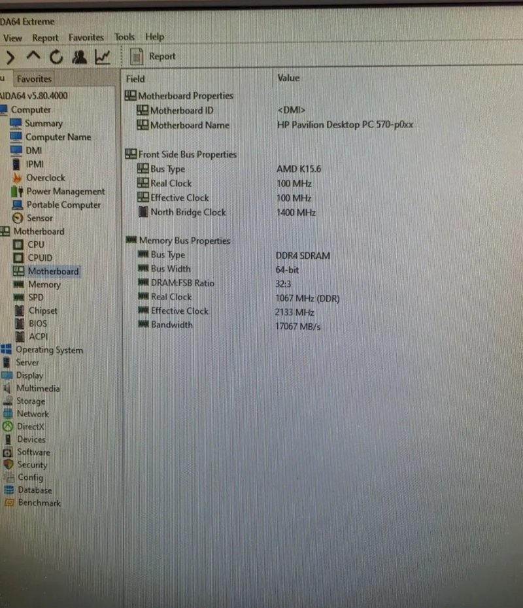Click the Database category icon
This screenshot has height=608, width=523.
tap(9, 490)
